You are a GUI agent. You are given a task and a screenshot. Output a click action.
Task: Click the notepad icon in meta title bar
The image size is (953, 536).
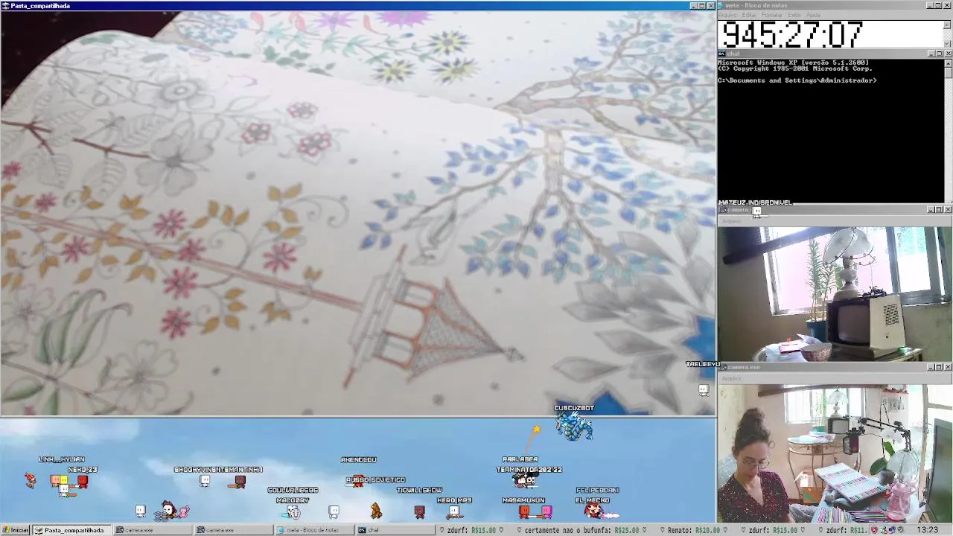(x=722, y=5)
